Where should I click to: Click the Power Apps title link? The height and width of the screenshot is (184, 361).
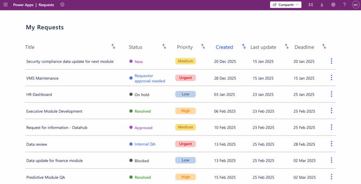click(24, 5)
